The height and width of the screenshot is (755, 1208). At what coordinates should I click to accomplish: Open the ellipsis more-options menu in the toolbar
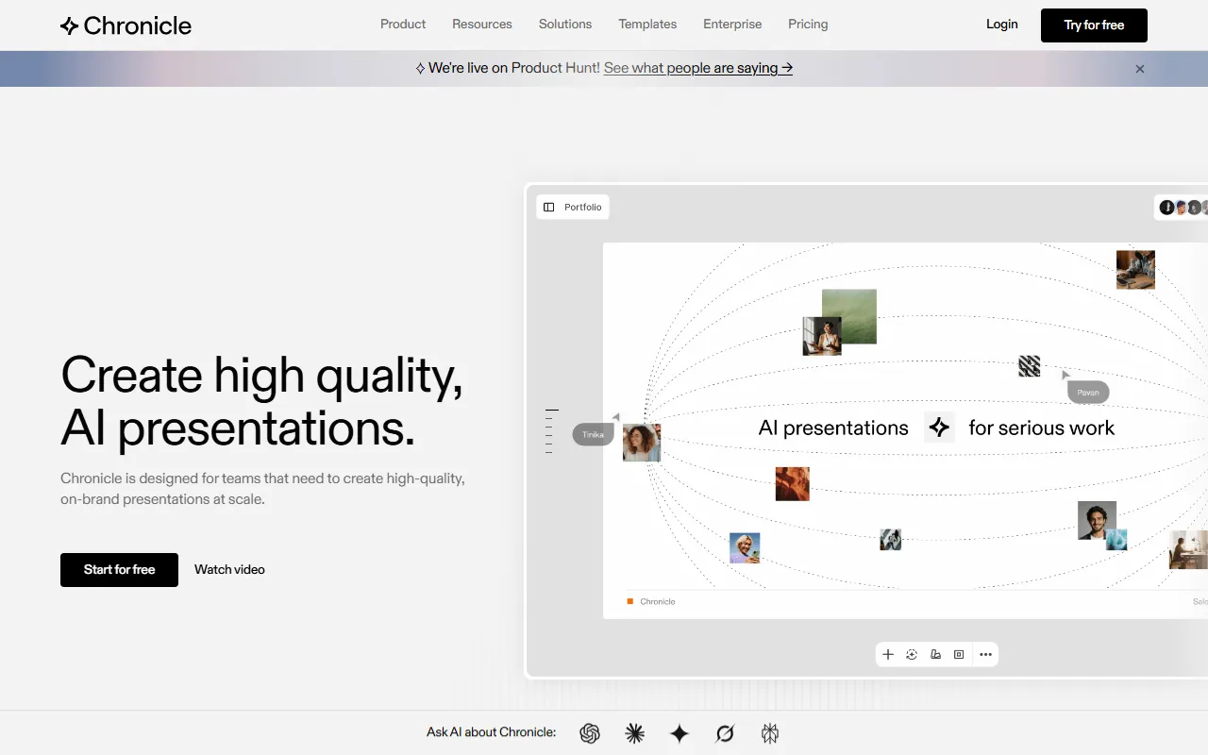tap(985, 654)
